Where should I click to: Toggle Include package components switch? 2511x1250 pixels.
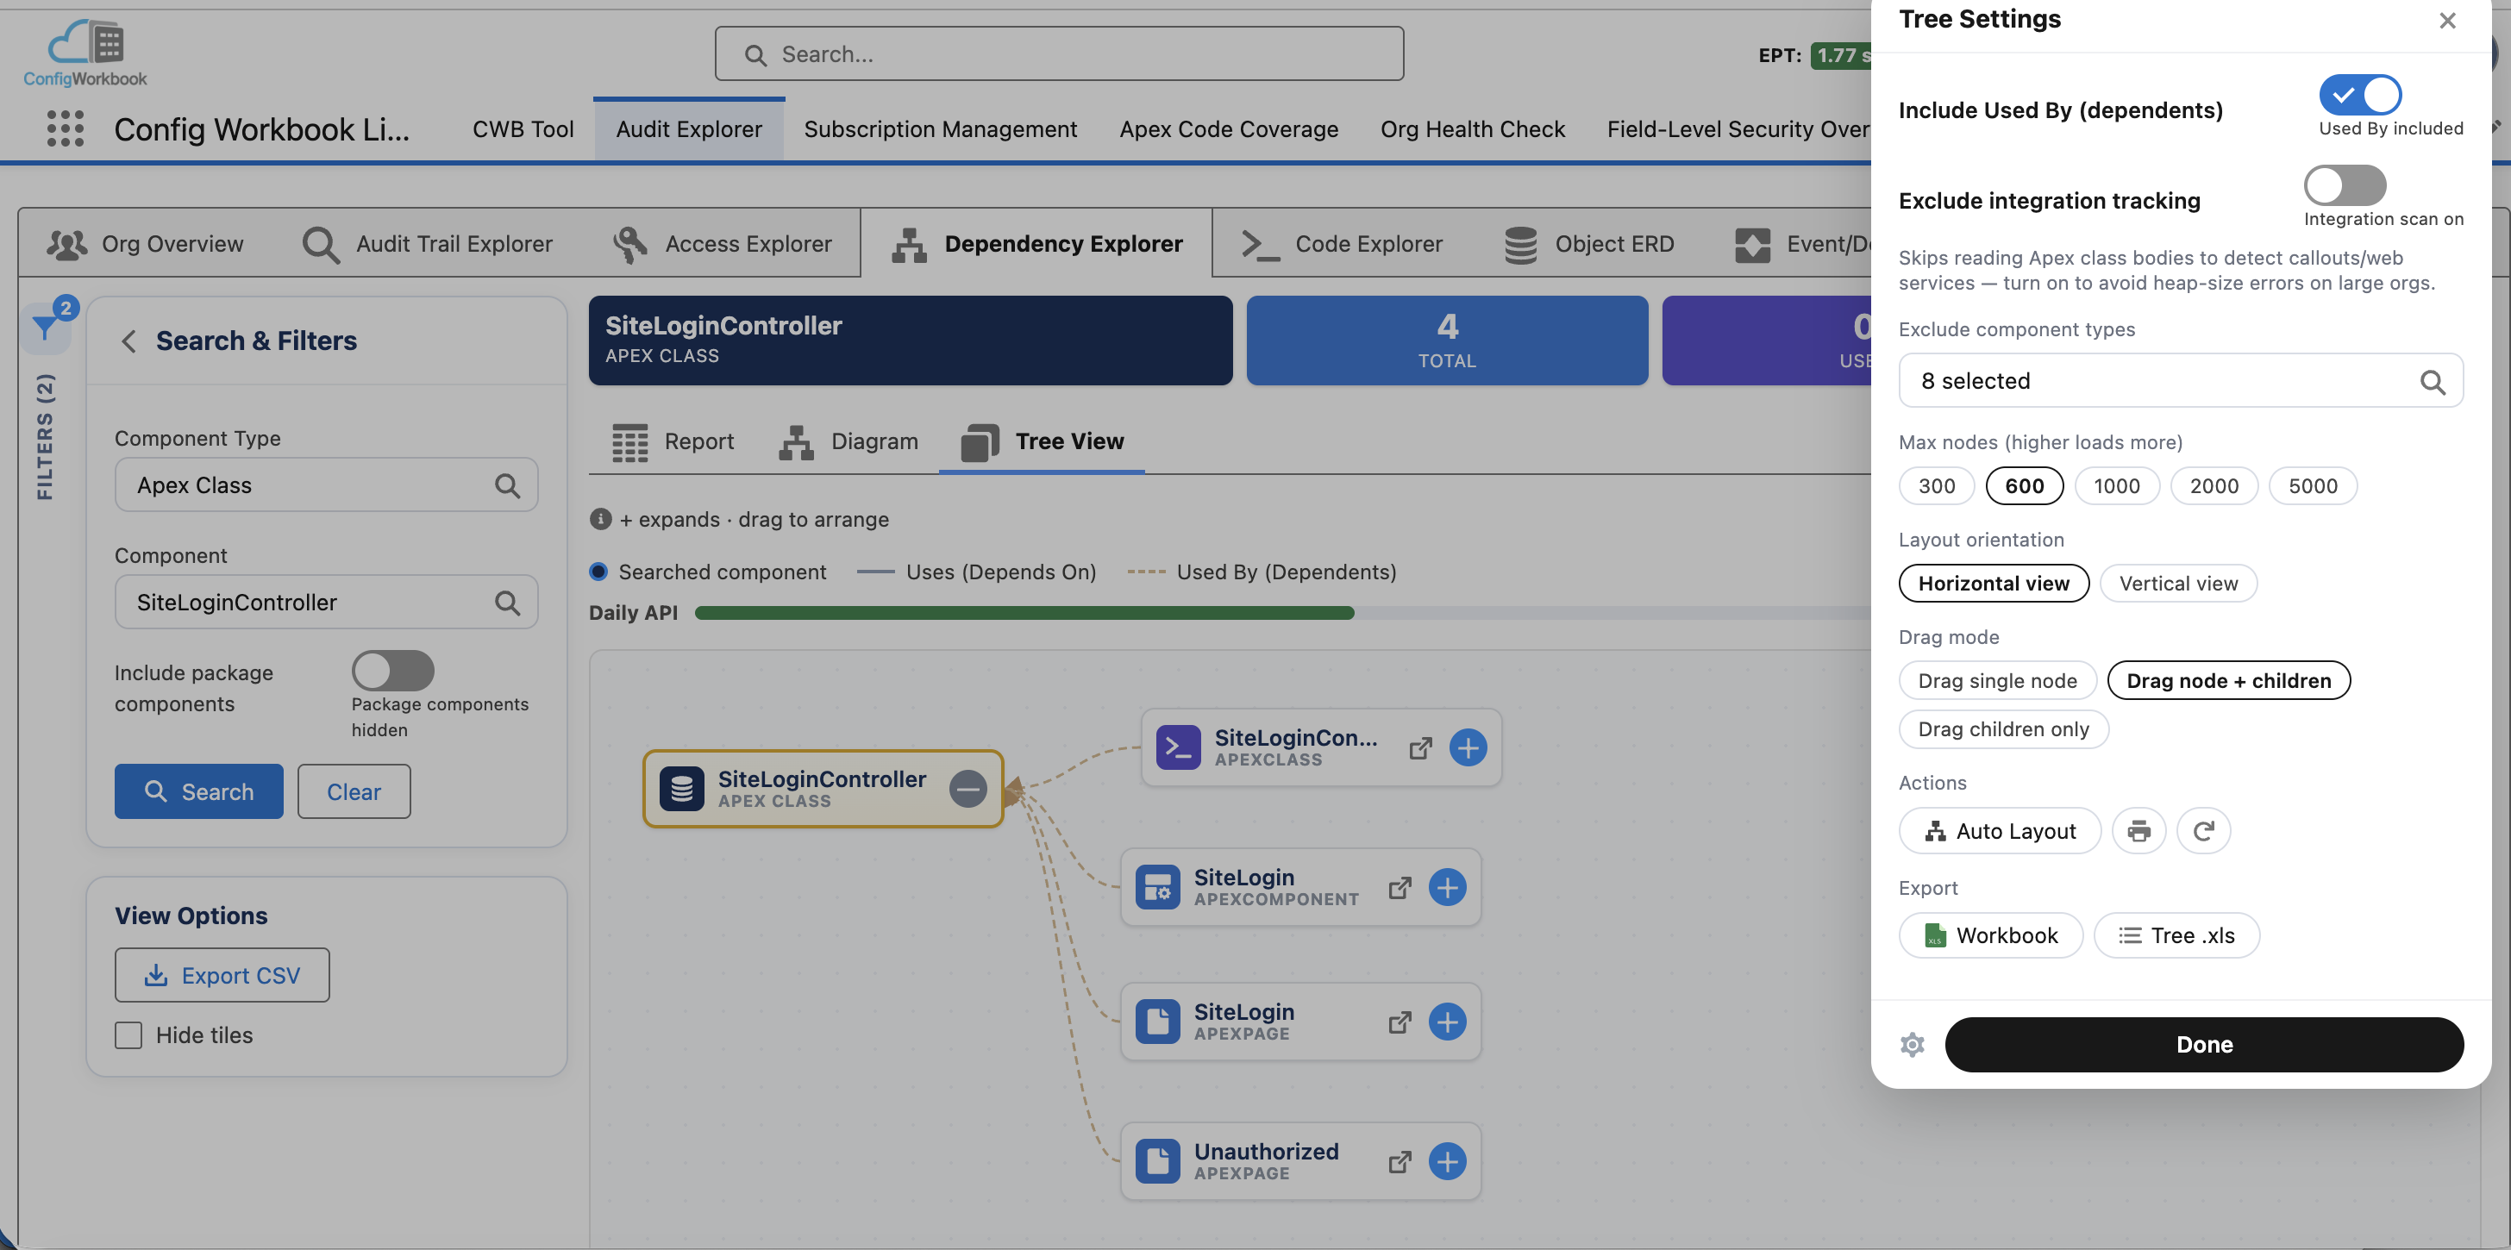pyautogui.click(x=391, y=671)
